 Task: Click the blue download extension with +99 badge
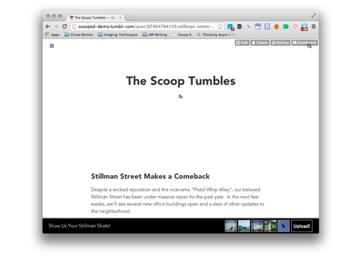pyautogui.click(x=304, y=27)
